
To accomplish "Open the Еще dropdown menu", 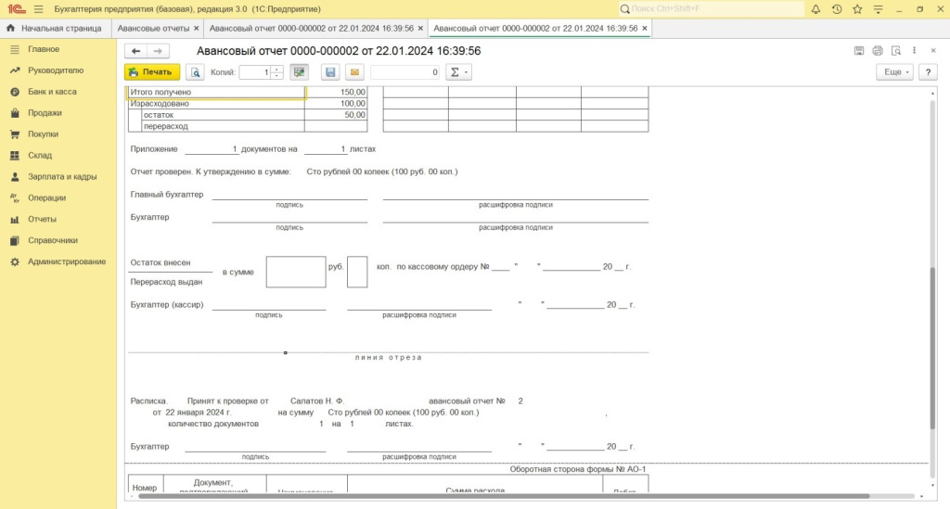I will pos(895,72).
